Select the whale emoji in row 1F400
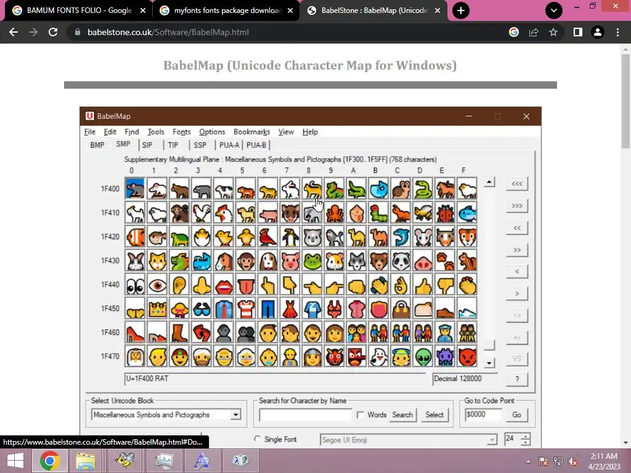Viewport: 631px width, 473px height. (x=378, y=188)
